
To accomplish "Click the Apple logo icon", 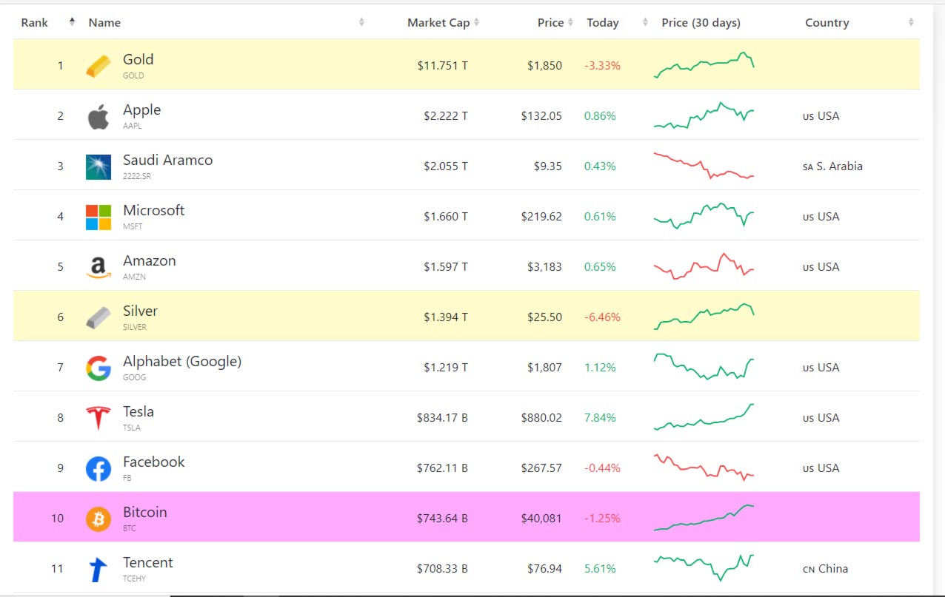I will click(x=98, y=116).
